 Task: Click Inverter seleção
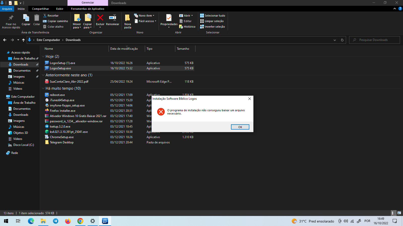[x=212, y=27]
